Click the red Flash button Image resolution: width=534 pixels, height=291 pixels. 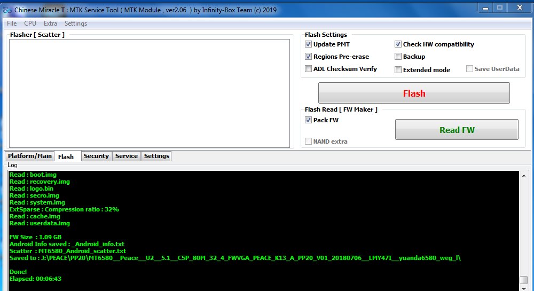pos(414,93)
